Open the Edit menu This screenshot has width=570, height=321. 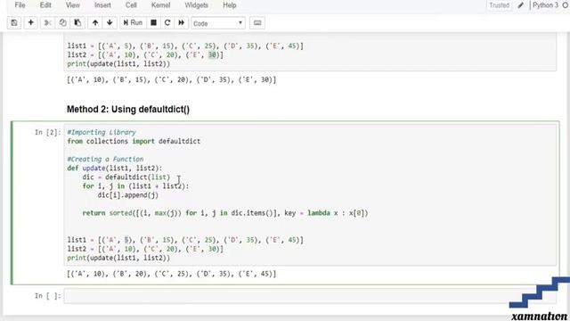(x=45, y=5)
